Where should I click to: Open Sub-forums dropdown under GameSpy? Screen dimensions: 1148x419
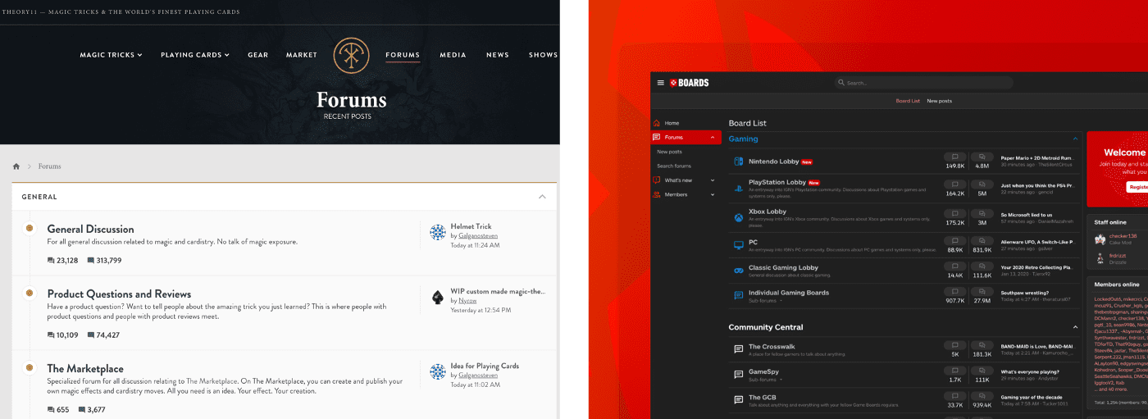tap(766, 380)
